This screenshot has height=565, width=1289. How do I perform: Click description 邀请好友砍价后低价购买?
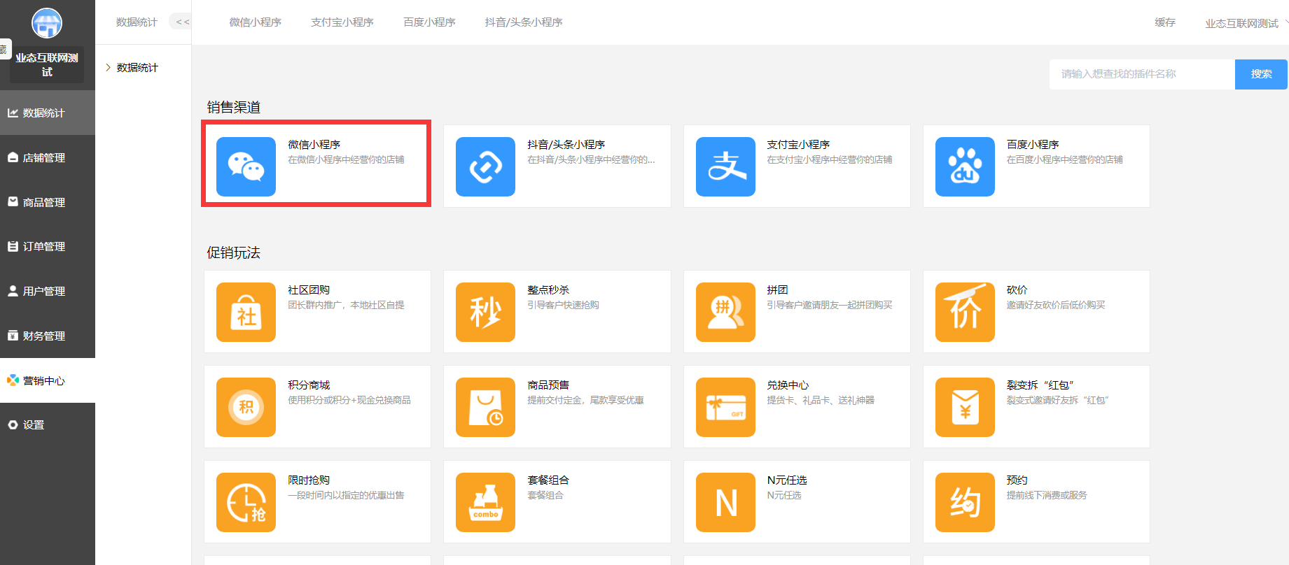coord(1056,305)
